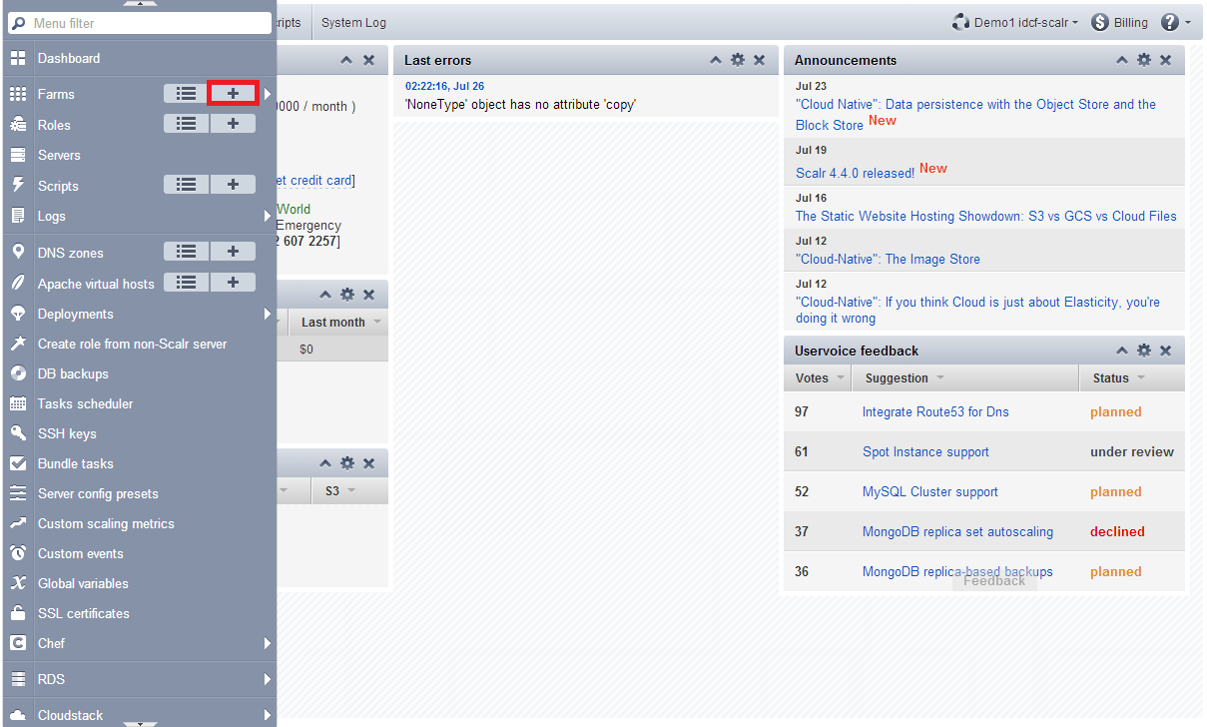Open Last month column dropdown

377,323
